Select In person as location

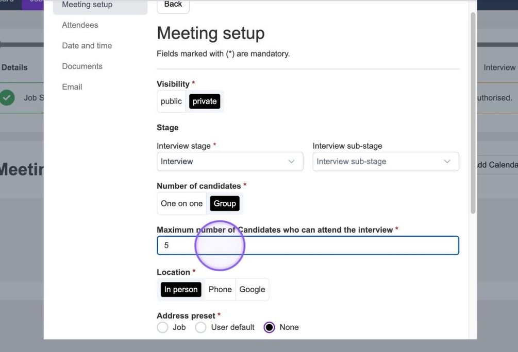(181, 290)
